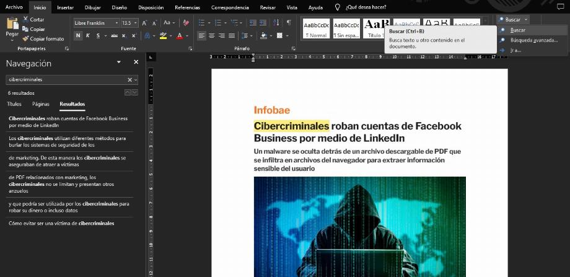The height and width of the screenshot is (277, 570).
Task: Clear all formatting with the eraser icon
Action: coord(186,23)
